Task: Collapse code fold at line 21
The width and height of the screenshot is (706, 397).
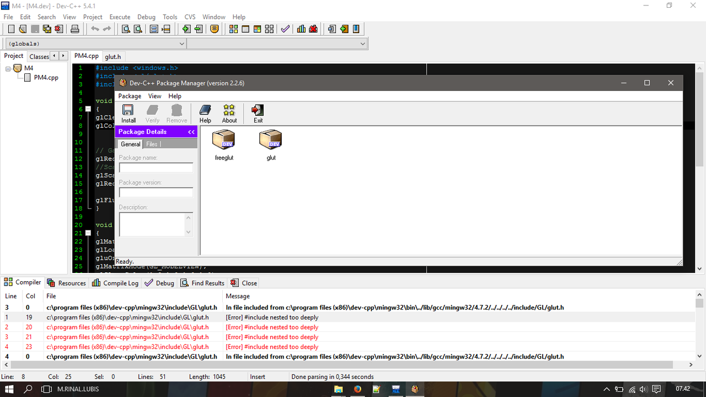Action: pos(88,233)
